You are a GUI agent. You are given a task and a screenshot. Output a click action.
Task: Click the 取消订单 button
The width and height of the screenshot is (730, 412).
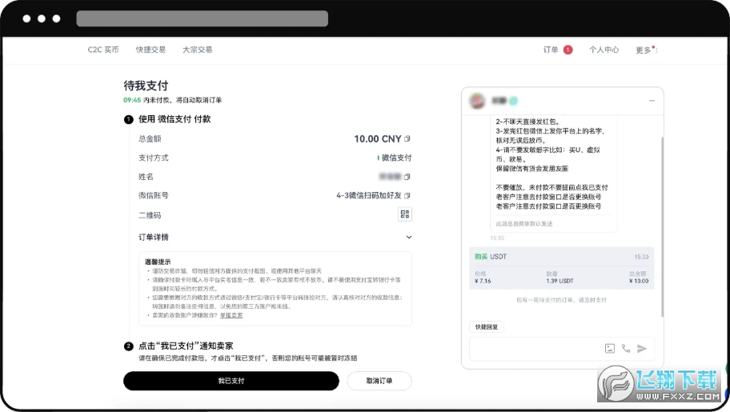(379, 381)
